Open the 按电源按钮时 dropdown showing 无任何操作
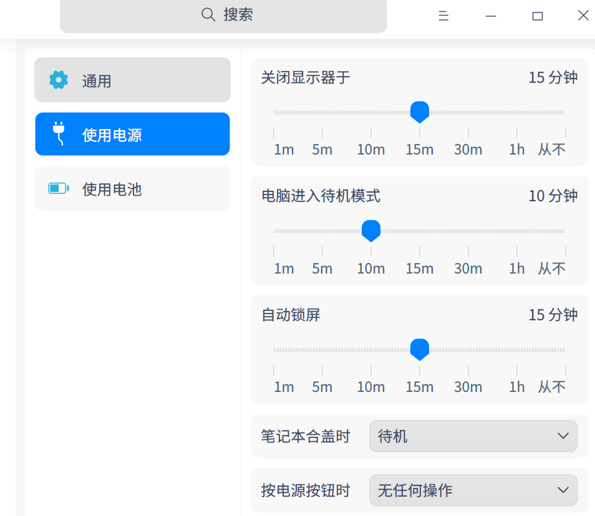Viewport: 595px width, 516px height. (x=473, y=490)
